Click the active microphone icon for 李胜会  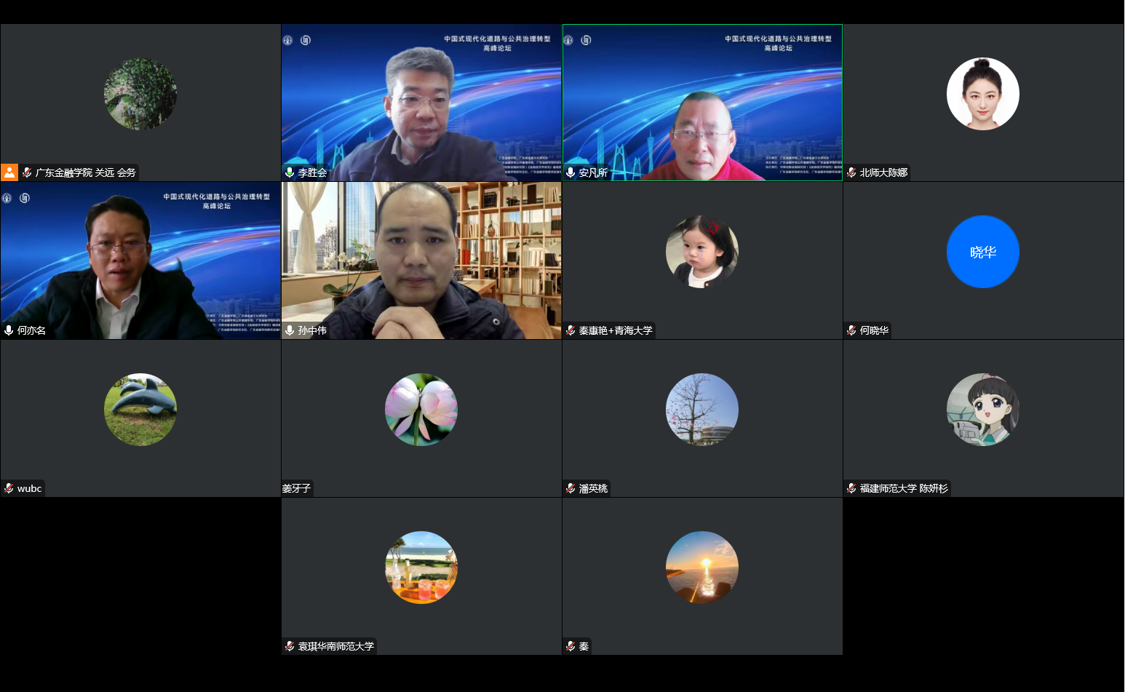point(290,172)
